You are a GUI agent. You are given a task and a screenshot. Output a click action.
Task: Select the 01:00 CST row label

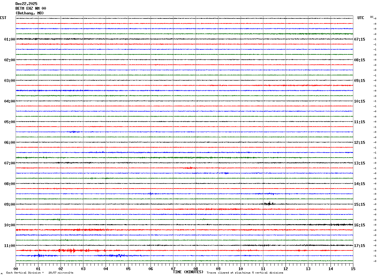pos(10,39)
